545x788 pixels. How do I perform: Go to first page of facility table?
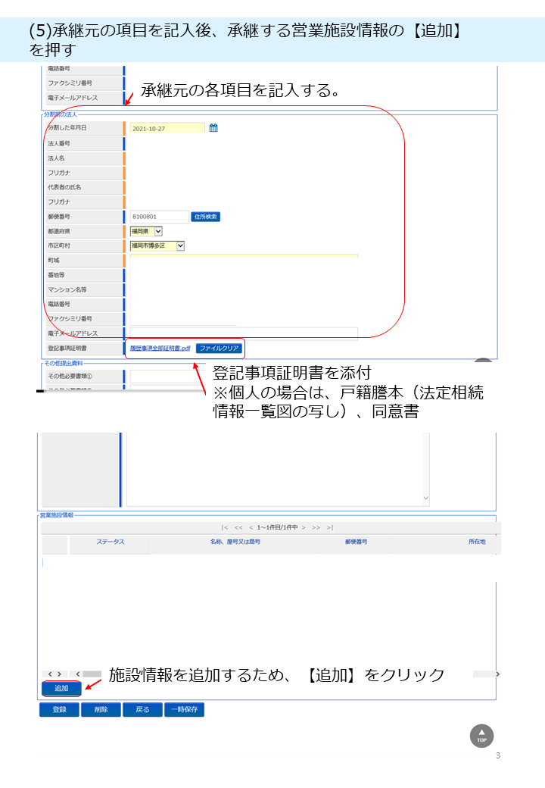click(225, 527)
